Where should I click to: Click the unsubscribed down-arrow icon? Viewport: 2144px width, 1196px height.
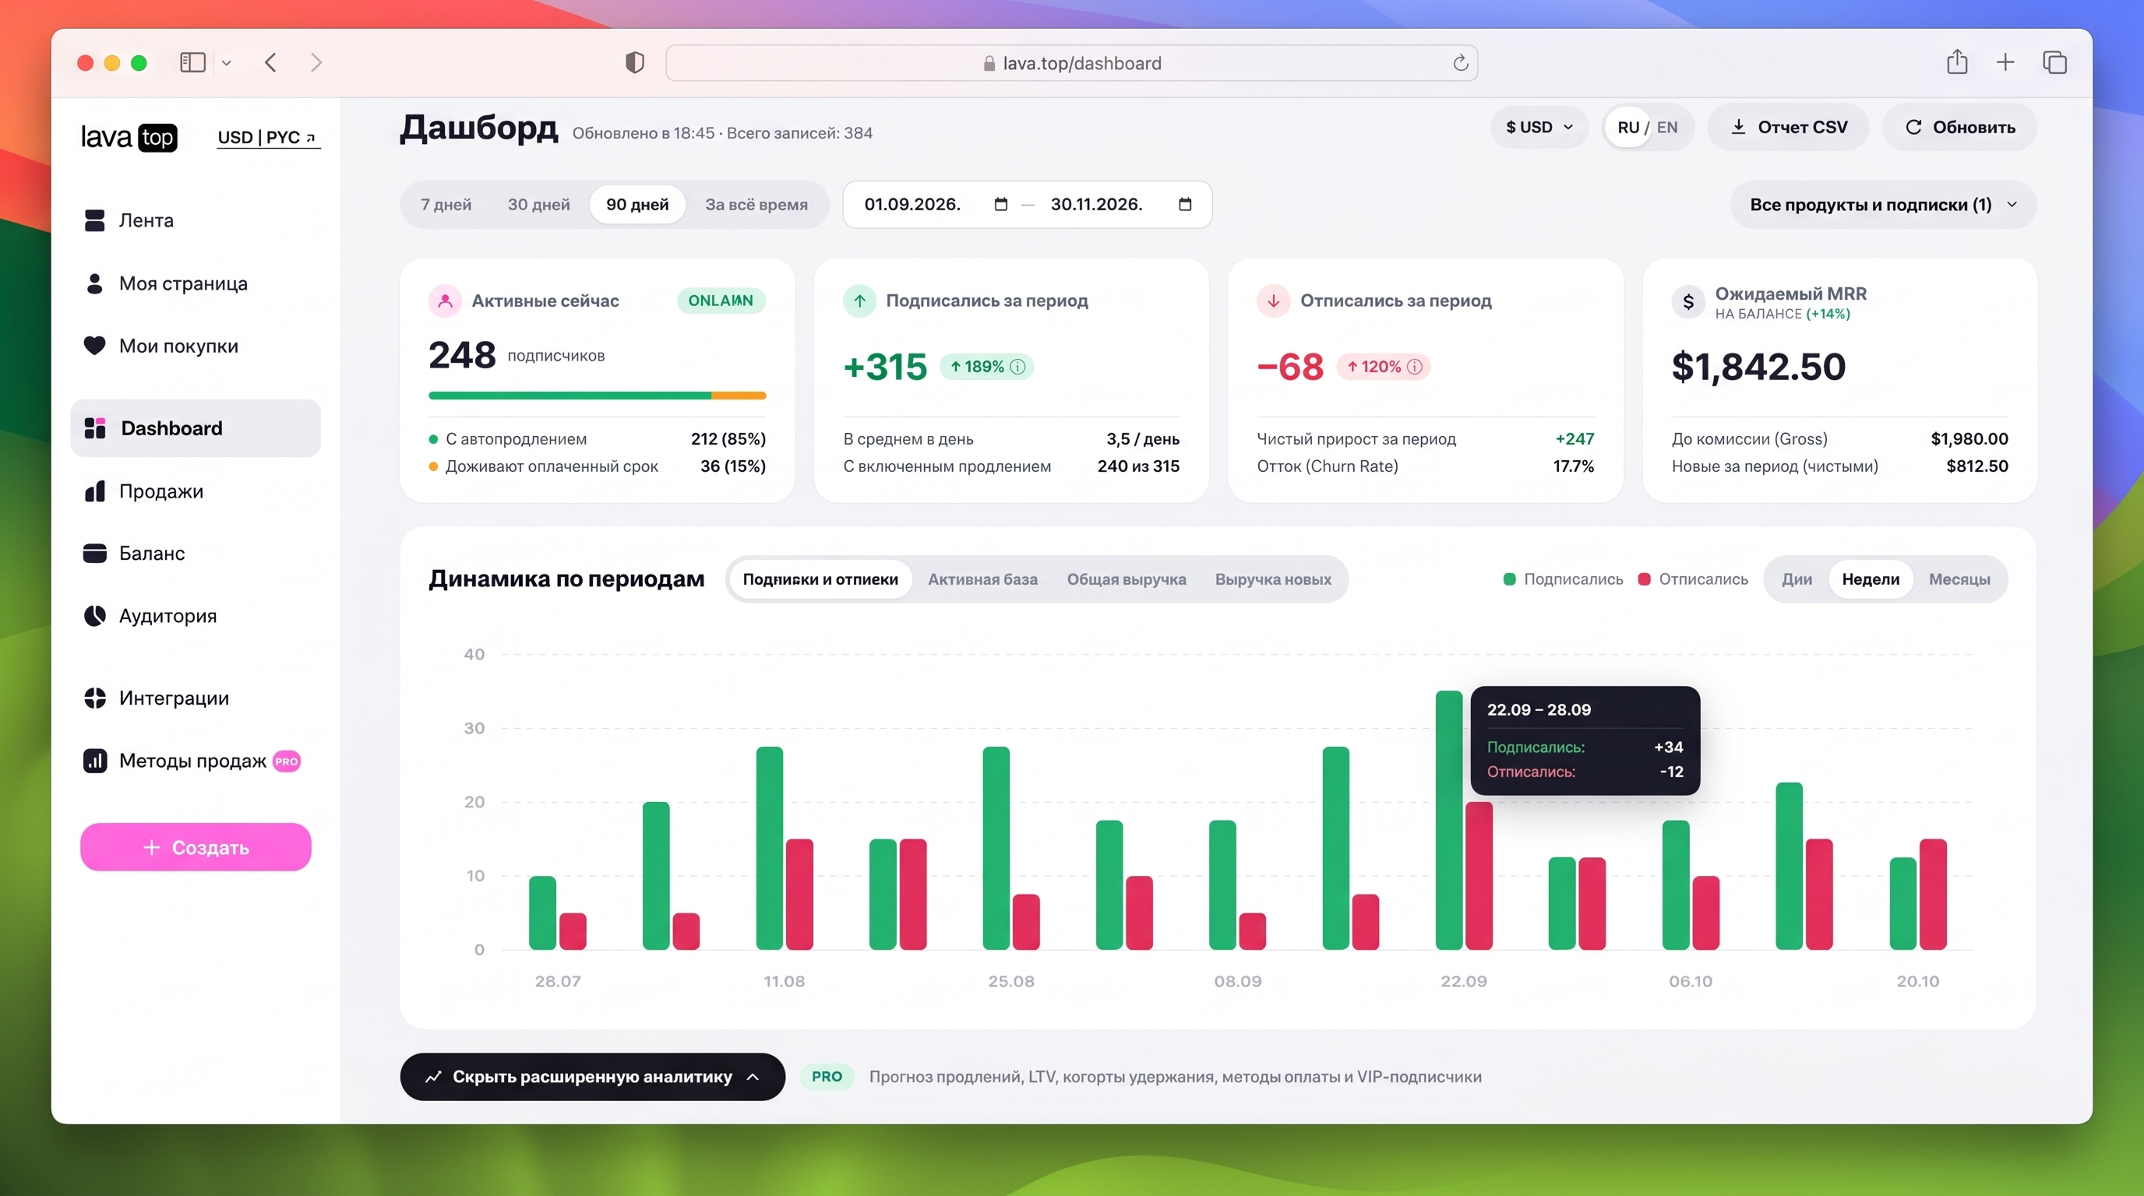(1274, 301)
